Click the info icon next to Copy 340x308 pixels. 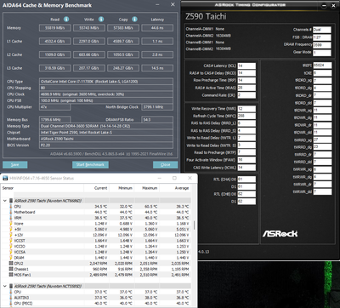134,20
